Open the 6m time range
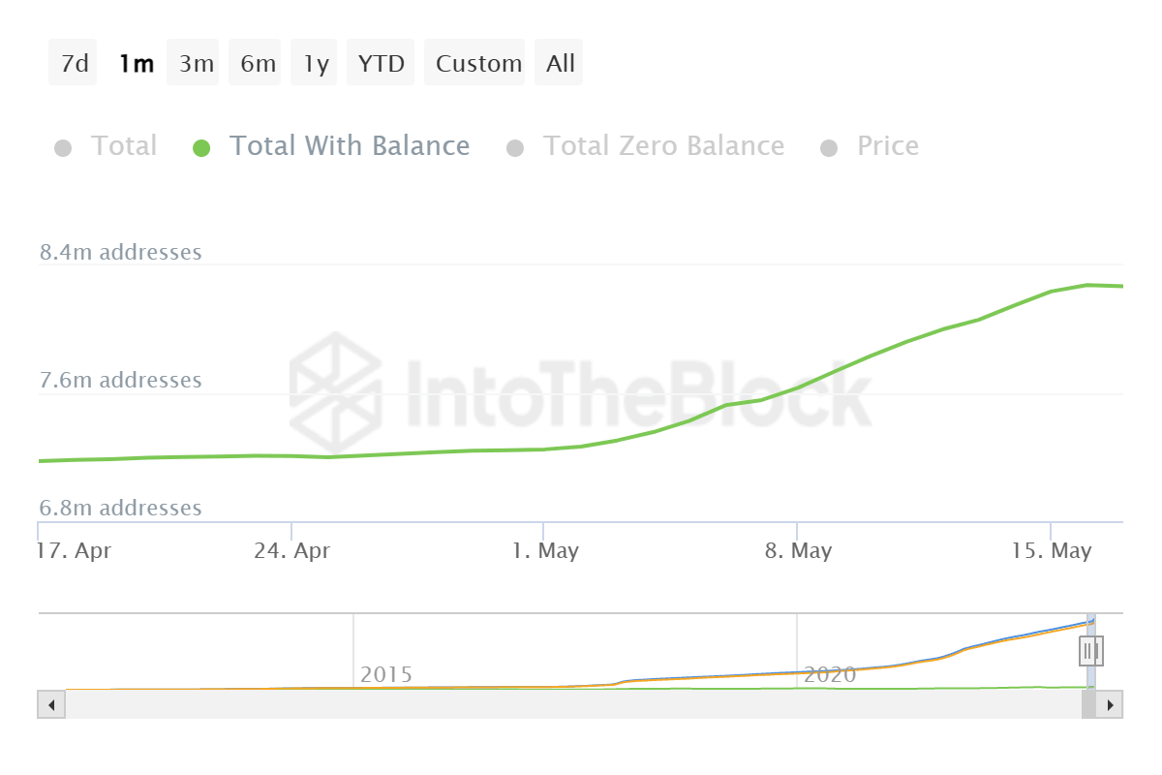 coord(255,62)
